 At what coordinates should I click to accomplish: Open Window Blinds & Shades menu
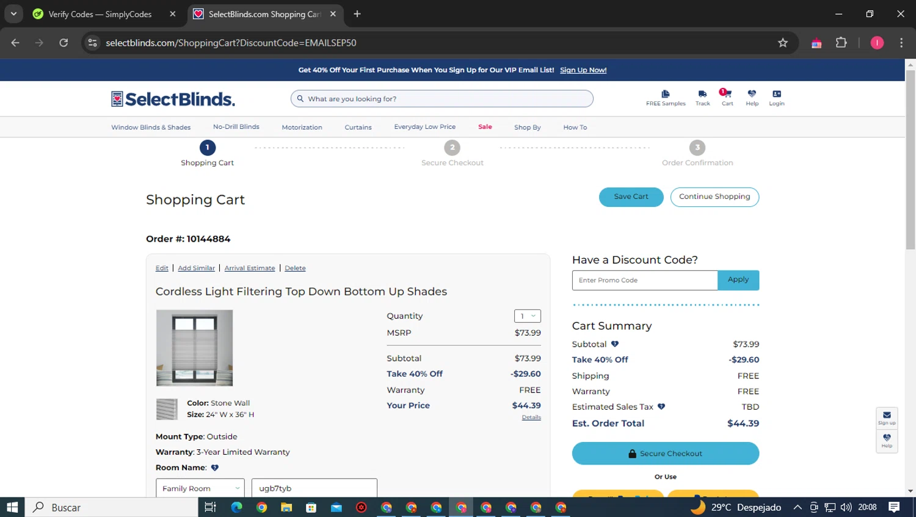click(151, 128)
